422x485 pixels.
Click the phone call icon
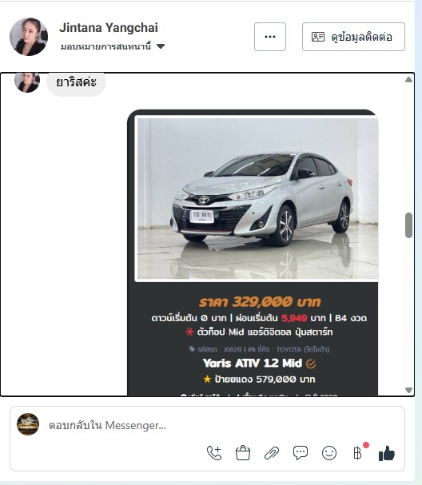214,453
